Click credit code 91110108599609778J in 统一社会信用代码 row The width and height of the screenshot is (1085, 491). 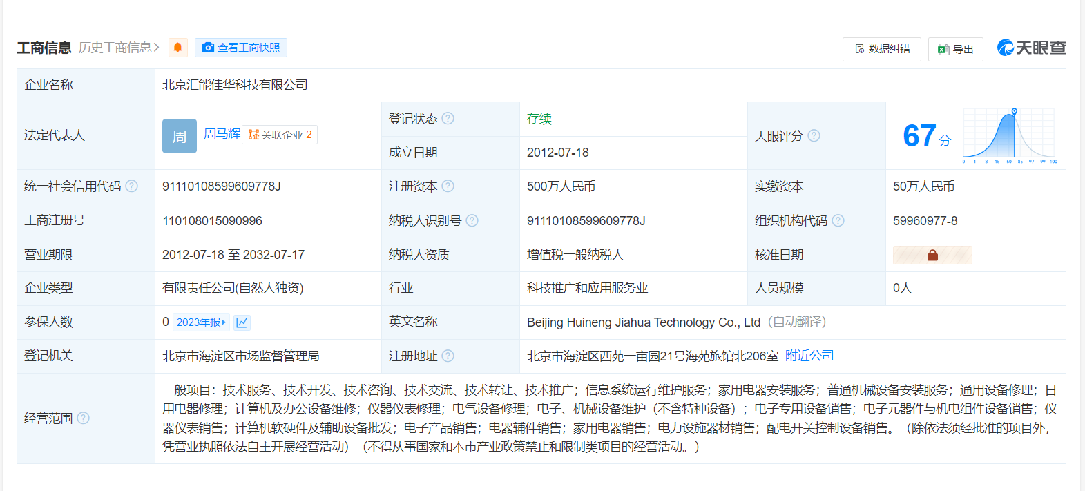tap(222, 186)
